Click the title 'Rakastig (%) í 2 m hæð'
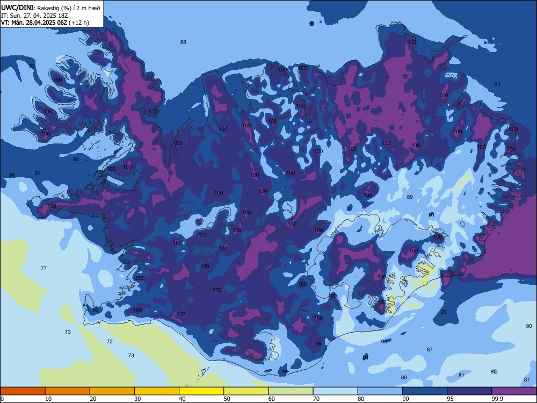The image size is (537, 403). [x=69, y=8]
